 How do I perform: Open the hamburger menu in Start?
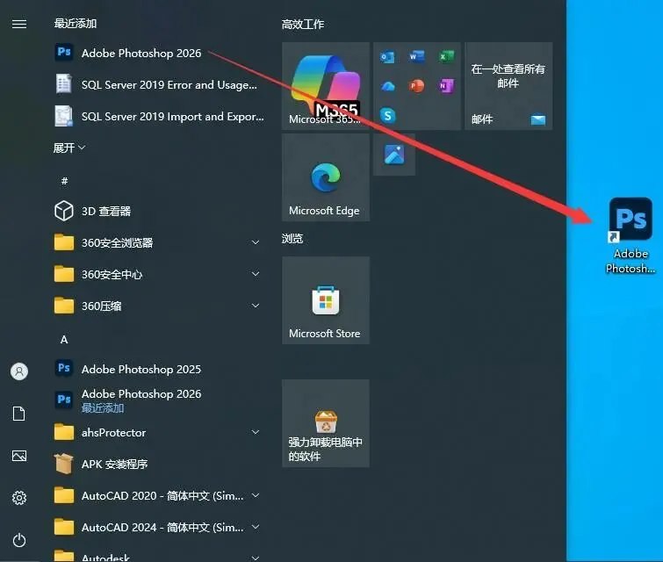coord(19,24)
